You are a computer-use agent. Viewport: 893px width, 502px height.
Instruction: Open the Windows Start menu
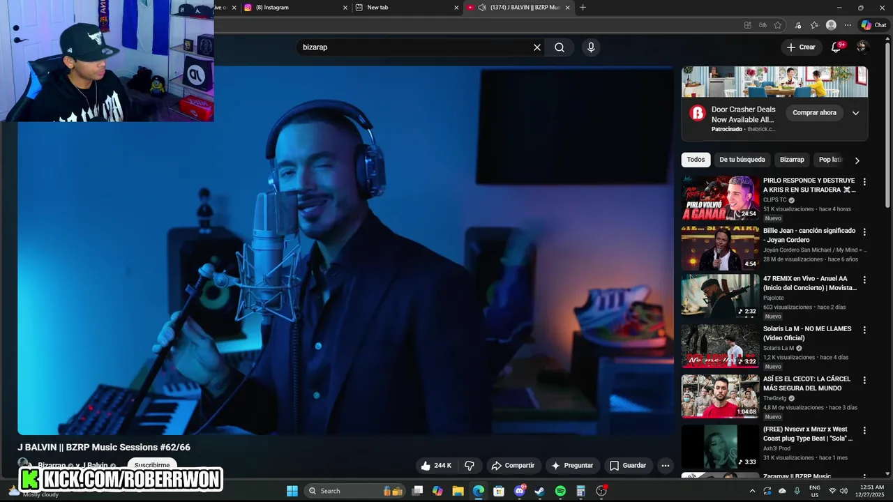[x=292, y=491]
